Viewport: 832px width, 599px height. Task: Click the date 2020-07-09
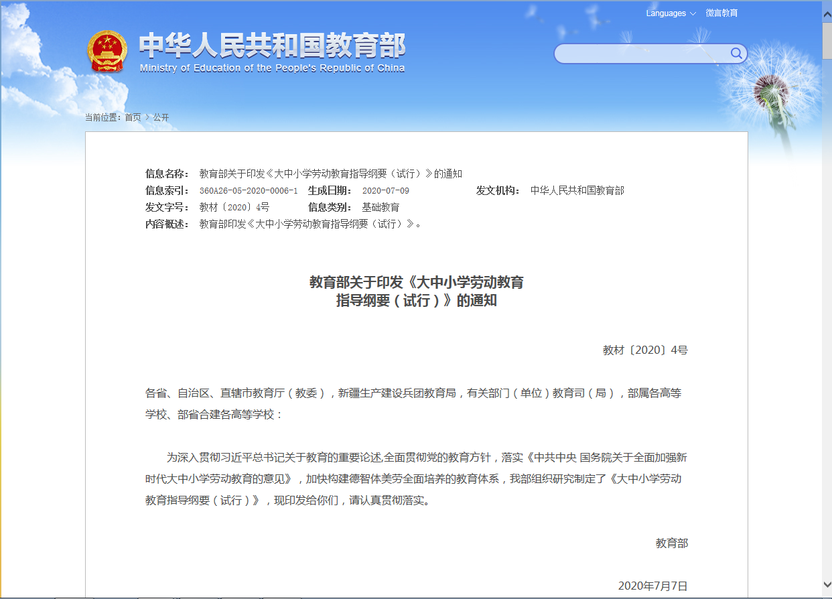[x=385, y=191]
